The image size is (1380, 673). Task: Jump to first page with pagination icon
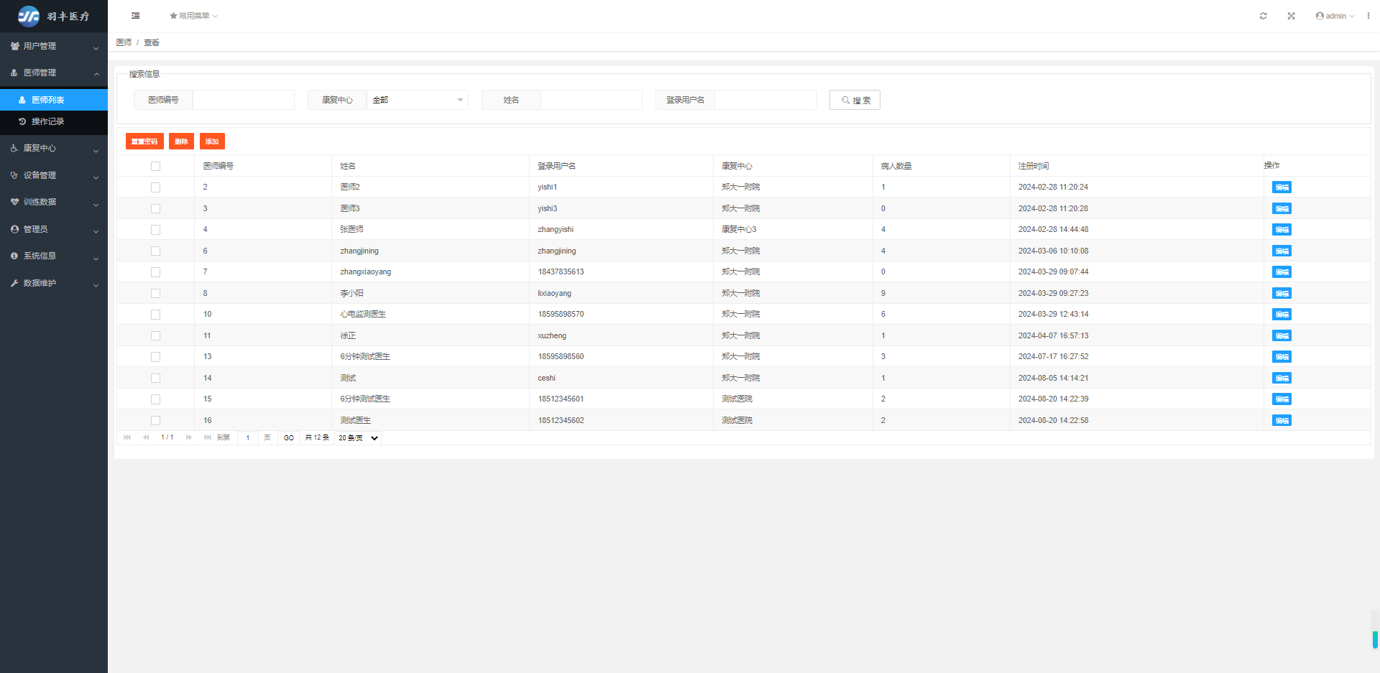coord(127,437)
